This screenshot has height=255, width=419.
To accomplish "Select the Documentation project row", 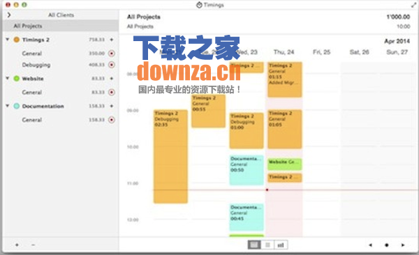I will click(61, 106).
